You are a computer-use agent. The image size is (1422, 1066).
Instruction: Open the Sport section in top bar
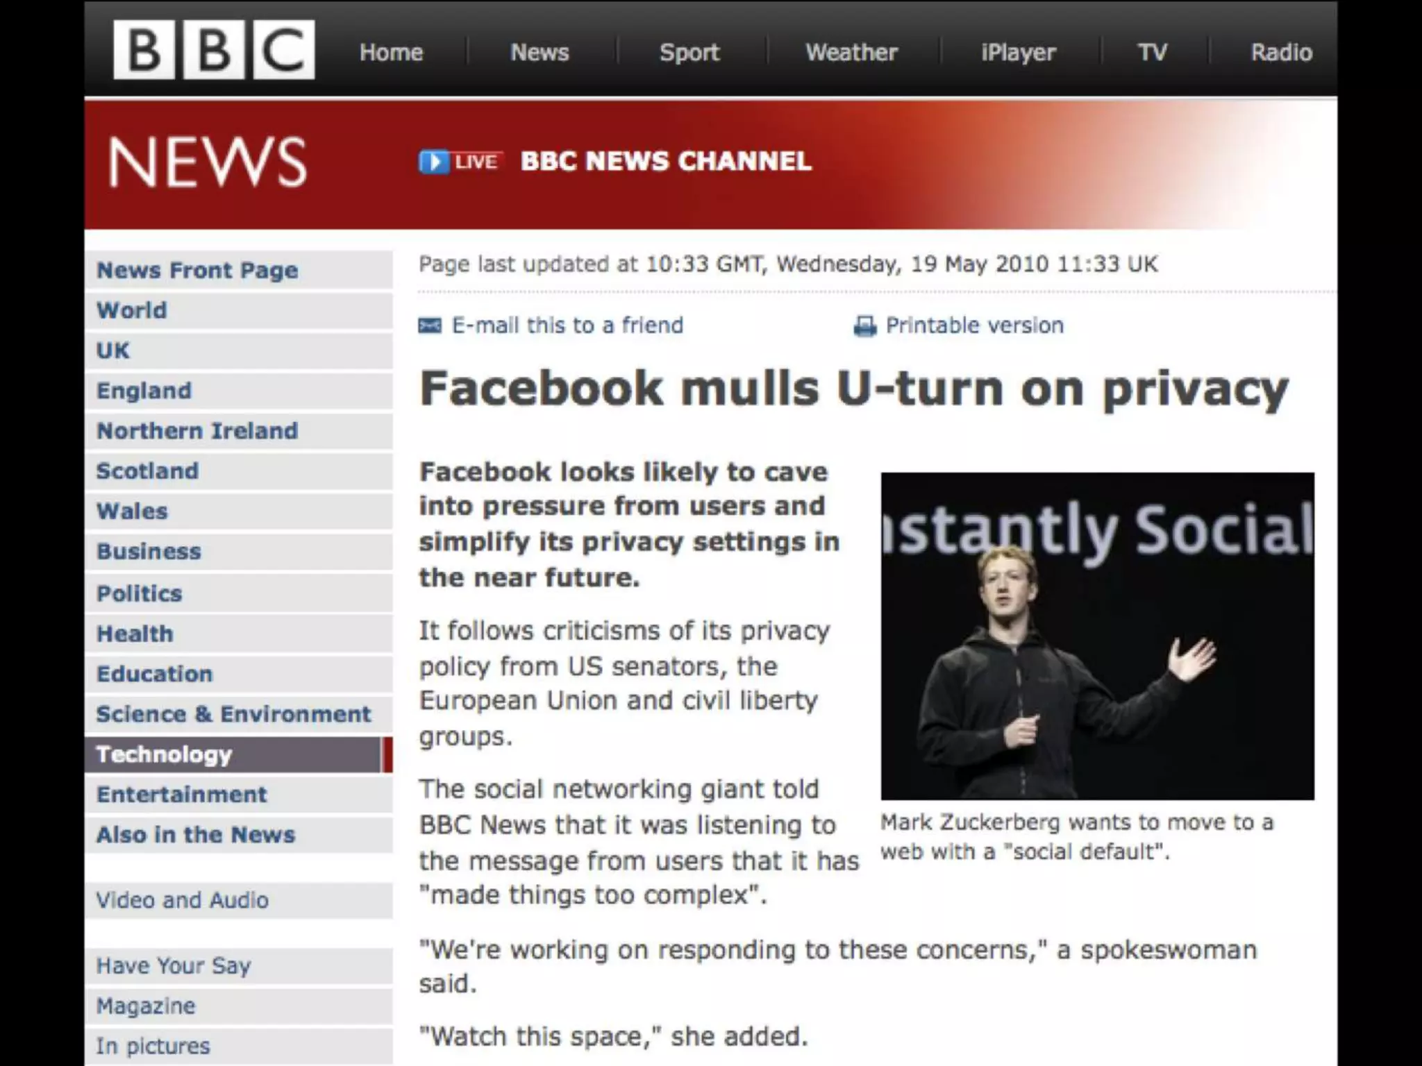[689, 52]
